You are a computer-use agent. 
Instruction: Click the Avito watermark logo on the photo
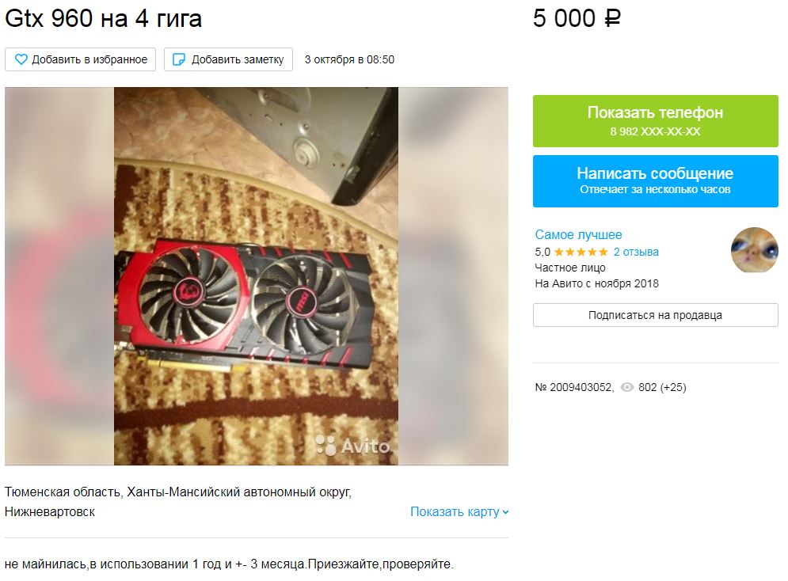(352, 446)
